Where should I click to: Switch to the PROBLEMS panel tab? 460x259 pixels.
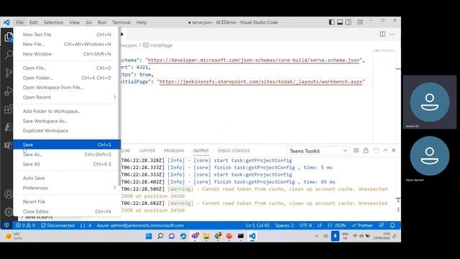point(174,150)
